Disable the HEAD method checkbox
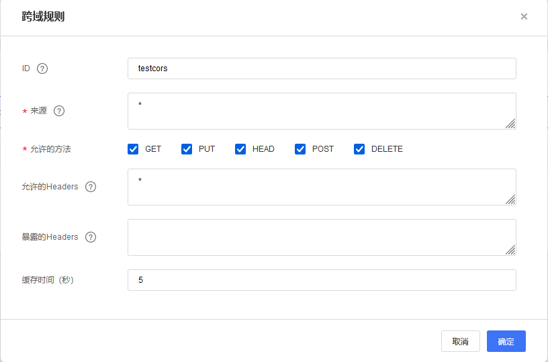Viewport: 548px width, 362px height. click(x=240, y=149)
